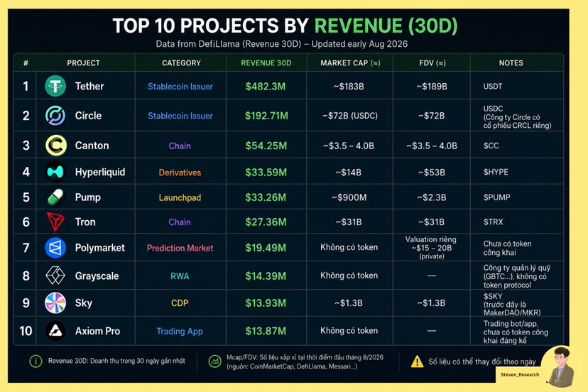Click the REVENUE 30D column header
The width and height of the screenshot is (588, 392).
point(266,63)
